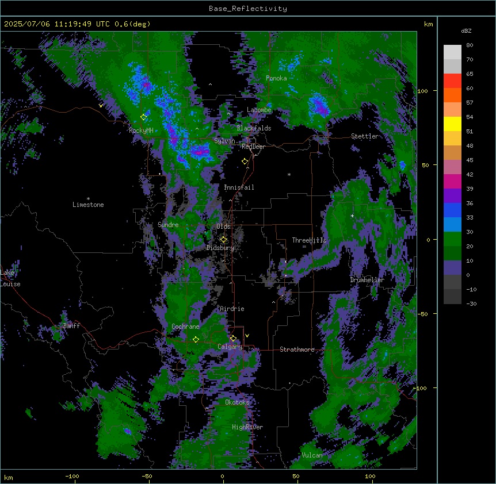
Task: Click the Base_Reflectivity title
Action: point(248,9)
